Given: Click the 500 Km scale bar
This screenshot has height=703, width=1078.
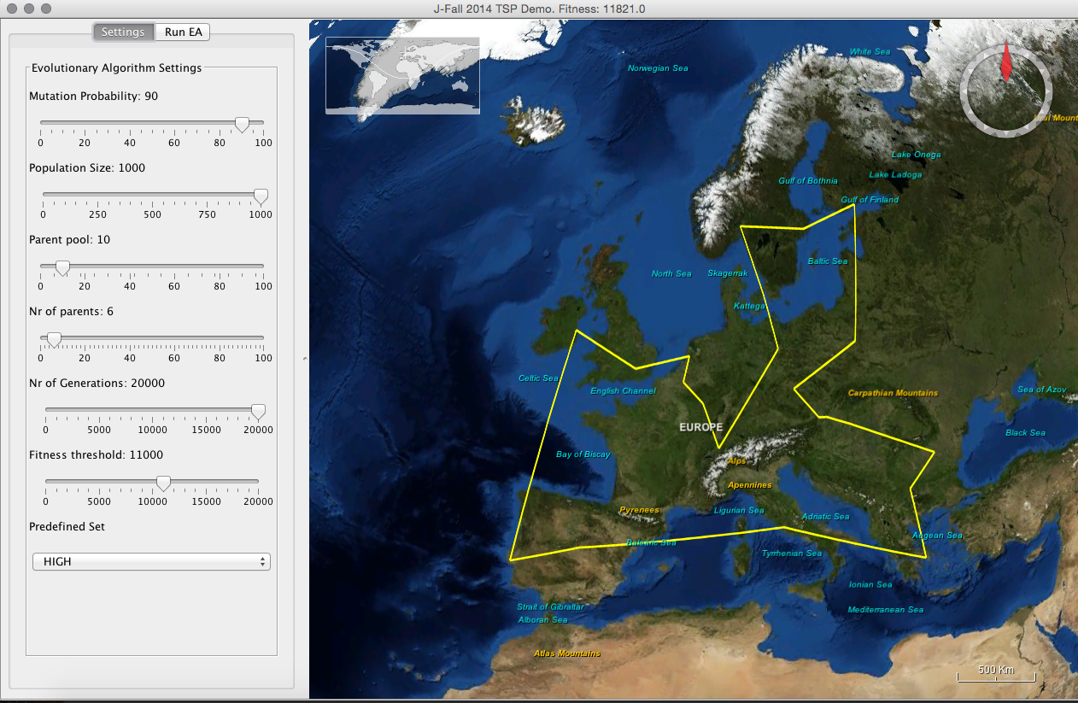Looking at the screenshot, I should 996,677.
